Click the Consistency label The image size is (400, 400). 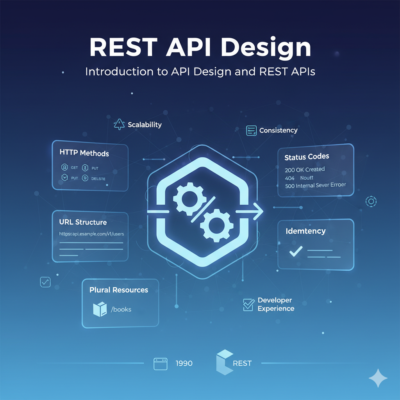pos(278,130)
